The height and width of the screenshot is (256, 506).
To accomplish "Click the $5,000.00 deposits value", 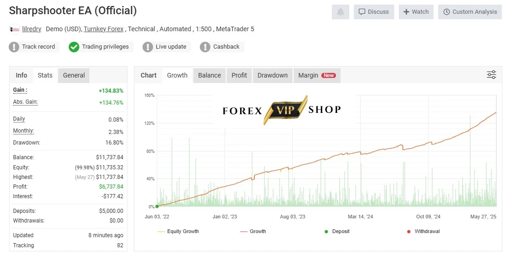I will (111, 211).
